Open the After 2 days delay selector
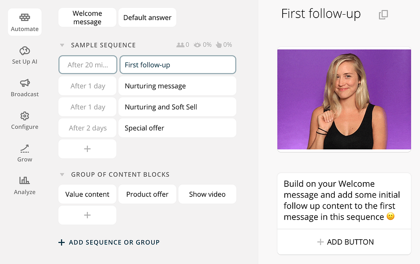 [87, 128]
